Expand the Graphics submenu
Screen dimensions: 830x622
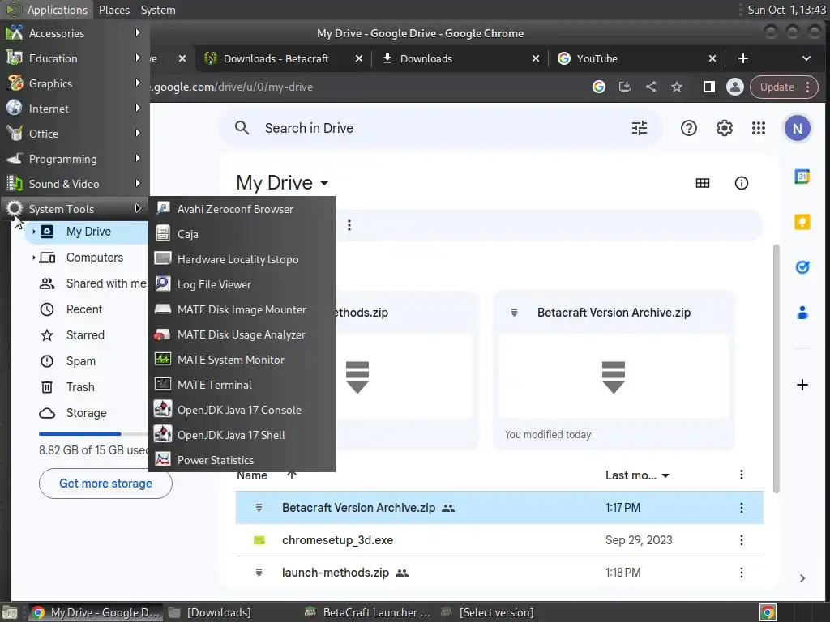point(74,83)
